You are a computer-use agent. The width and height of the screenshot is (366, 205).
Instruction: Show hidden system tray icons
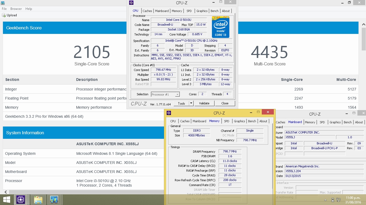[x=326, y=200]
